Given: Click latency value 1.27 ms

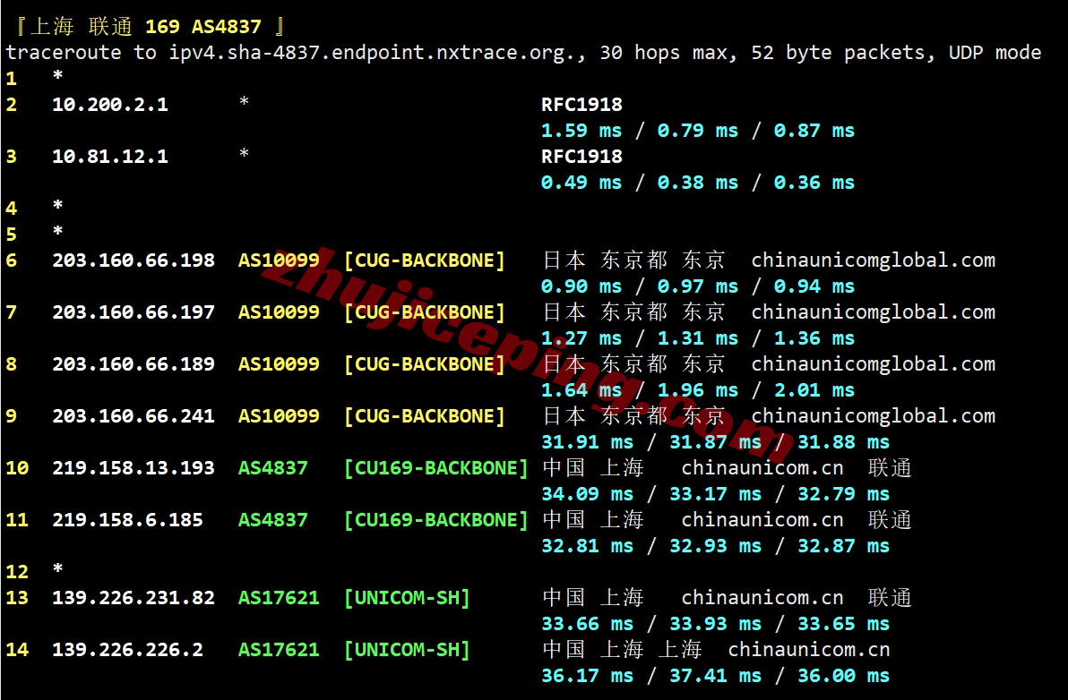Looking at the screenshot, I should point(581,338).
